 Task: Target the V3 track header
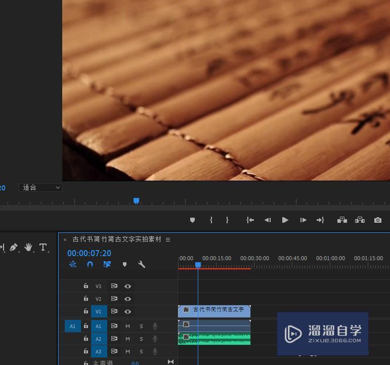[99, 287]
